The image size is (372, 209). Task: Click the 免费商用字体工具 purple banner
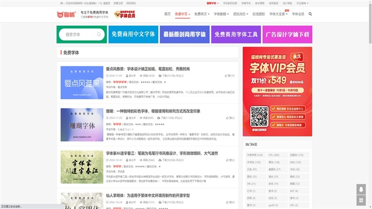point(236,34)
